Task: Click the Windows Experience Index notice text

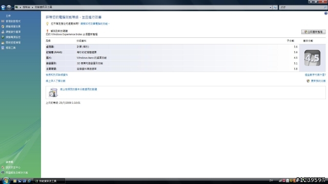Action: click(72, 34)
